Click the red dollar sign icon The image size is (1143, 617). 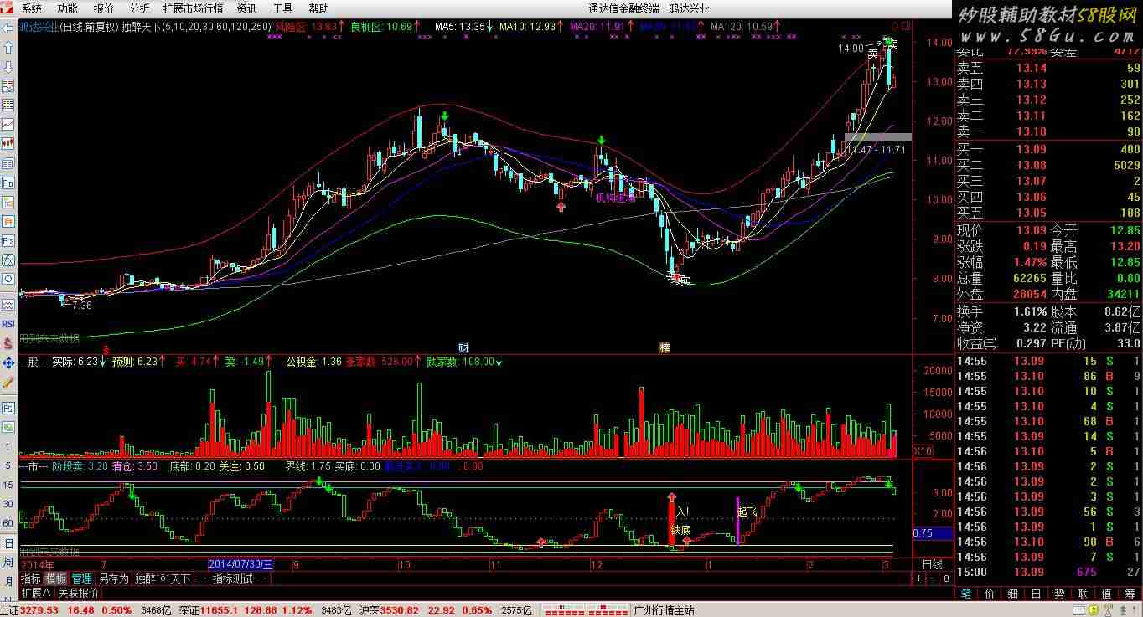click(x=8, y=342)
